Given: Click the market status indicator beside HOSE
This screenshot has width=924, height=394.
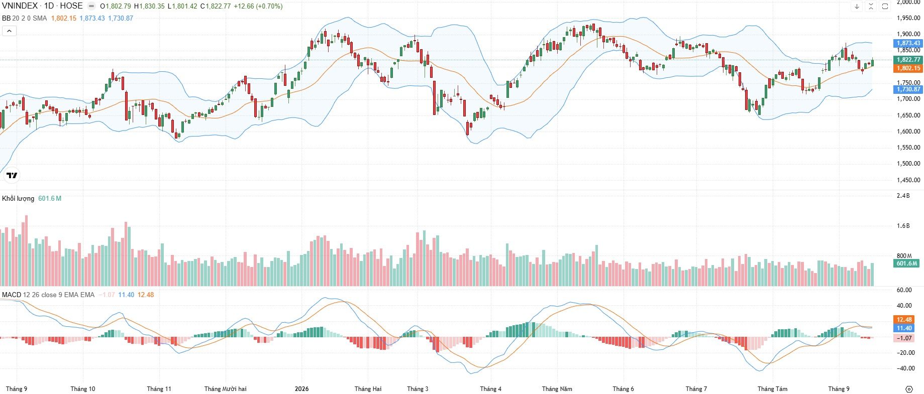Looking at the screenshot, I should (x=91, y=6).
